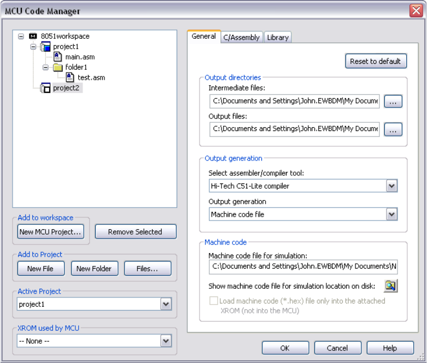The image size is (427, 363).
Task: Switch to the Library tab
Action: 278,37
